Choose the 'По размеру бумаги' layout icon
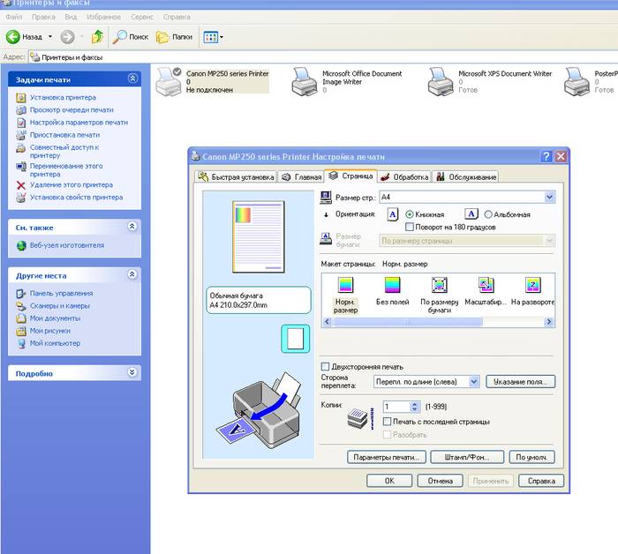 click(x=440, y=286)
